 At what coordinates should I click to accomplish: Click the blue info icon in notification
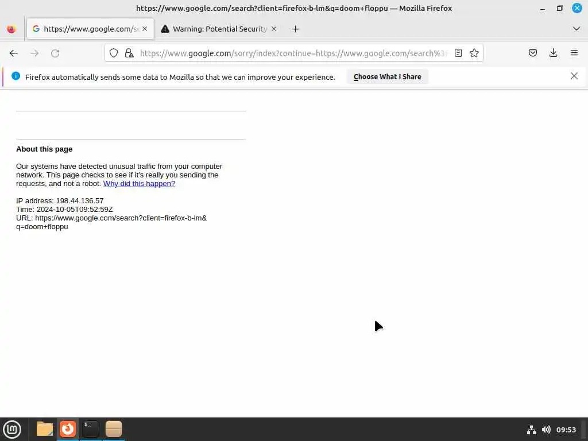(x=16, y=76)
